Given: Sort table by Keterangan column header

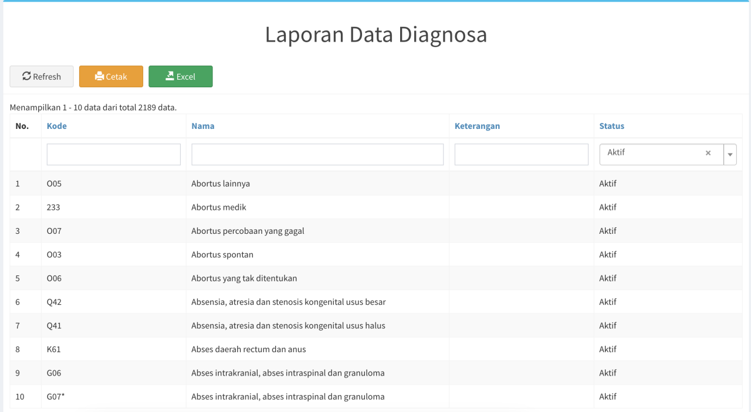Looking at the screenshot, I should pyautogui.click(x=477, y=126).
